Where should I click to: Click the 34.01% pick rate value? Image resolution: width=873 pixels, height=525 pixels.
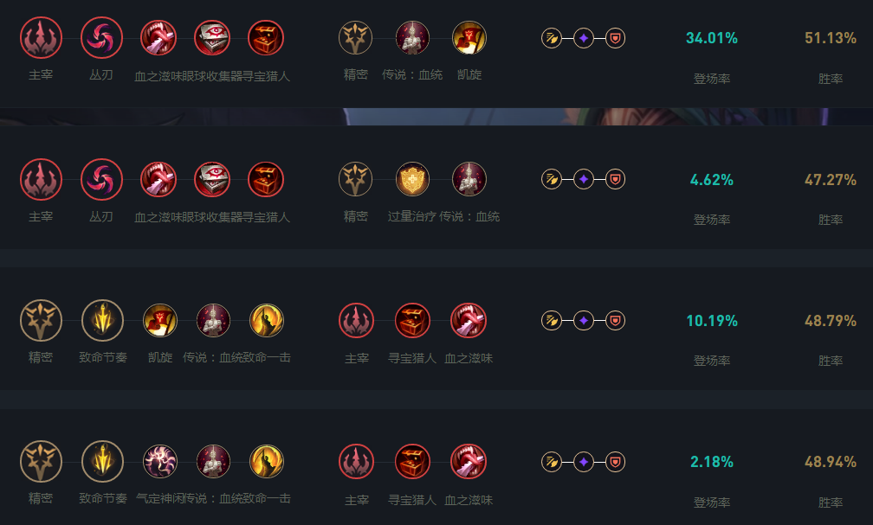[x=711, y=38]
